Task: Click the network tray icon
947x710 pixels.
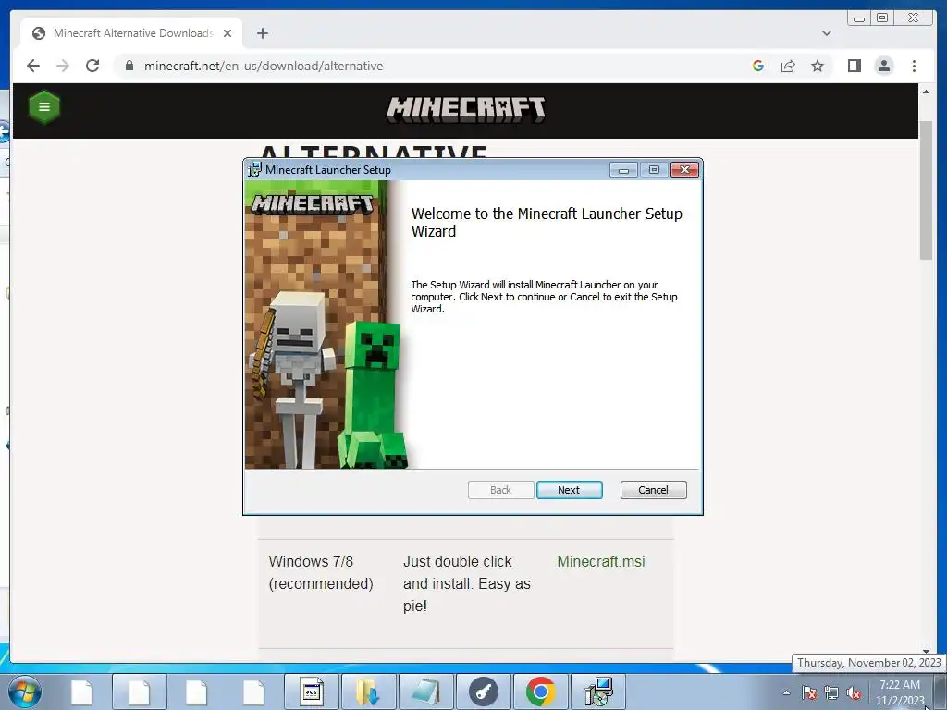Action: point(831,692)
